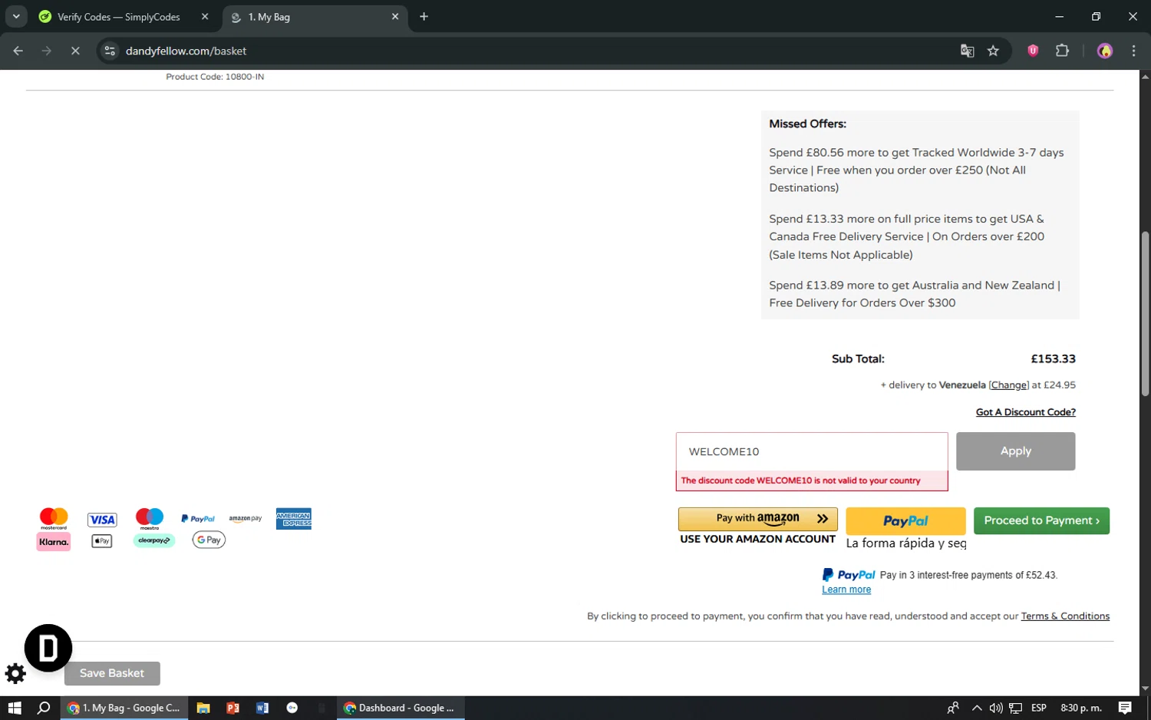This screenshot has width=1151, height=720.
Task: Click the address bar URL dandyfellow.com/basket
Action: tap(186, 51)
